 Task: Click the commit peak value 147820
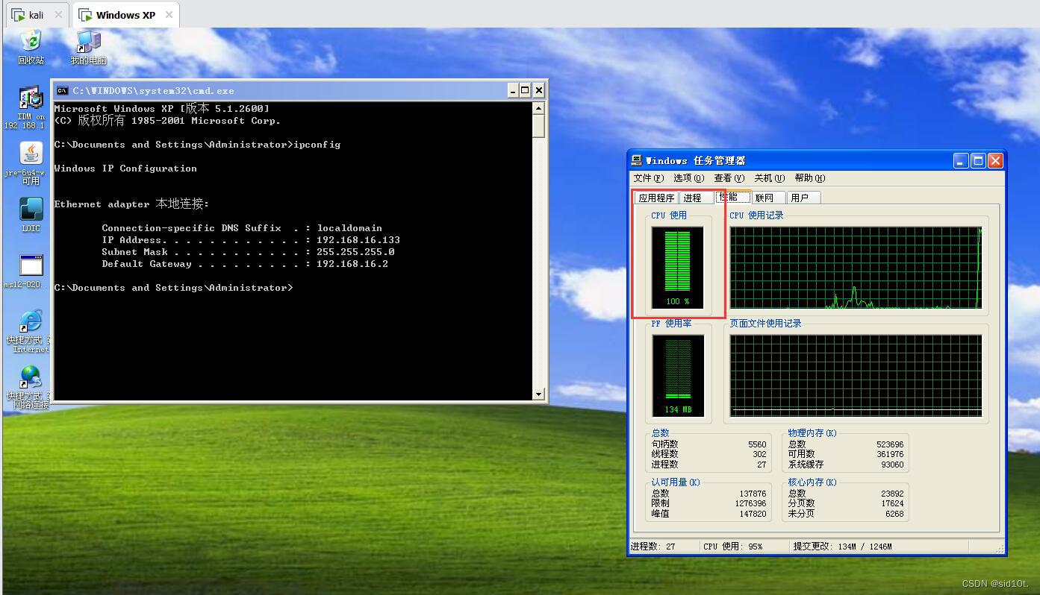point(753,514)
